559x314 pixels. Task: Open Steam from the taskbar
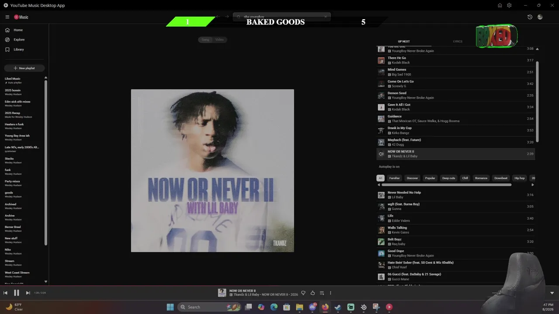(x=338, y=307)
